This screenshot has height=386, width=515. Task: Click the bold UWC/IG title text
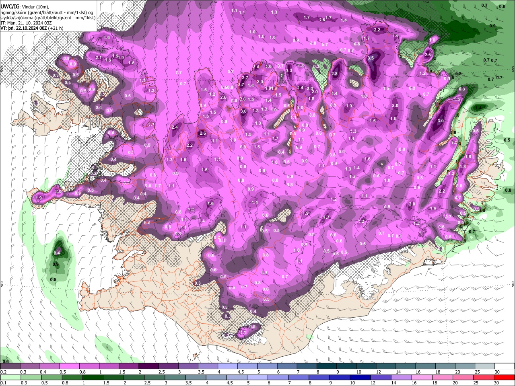[x=10, y=6]
